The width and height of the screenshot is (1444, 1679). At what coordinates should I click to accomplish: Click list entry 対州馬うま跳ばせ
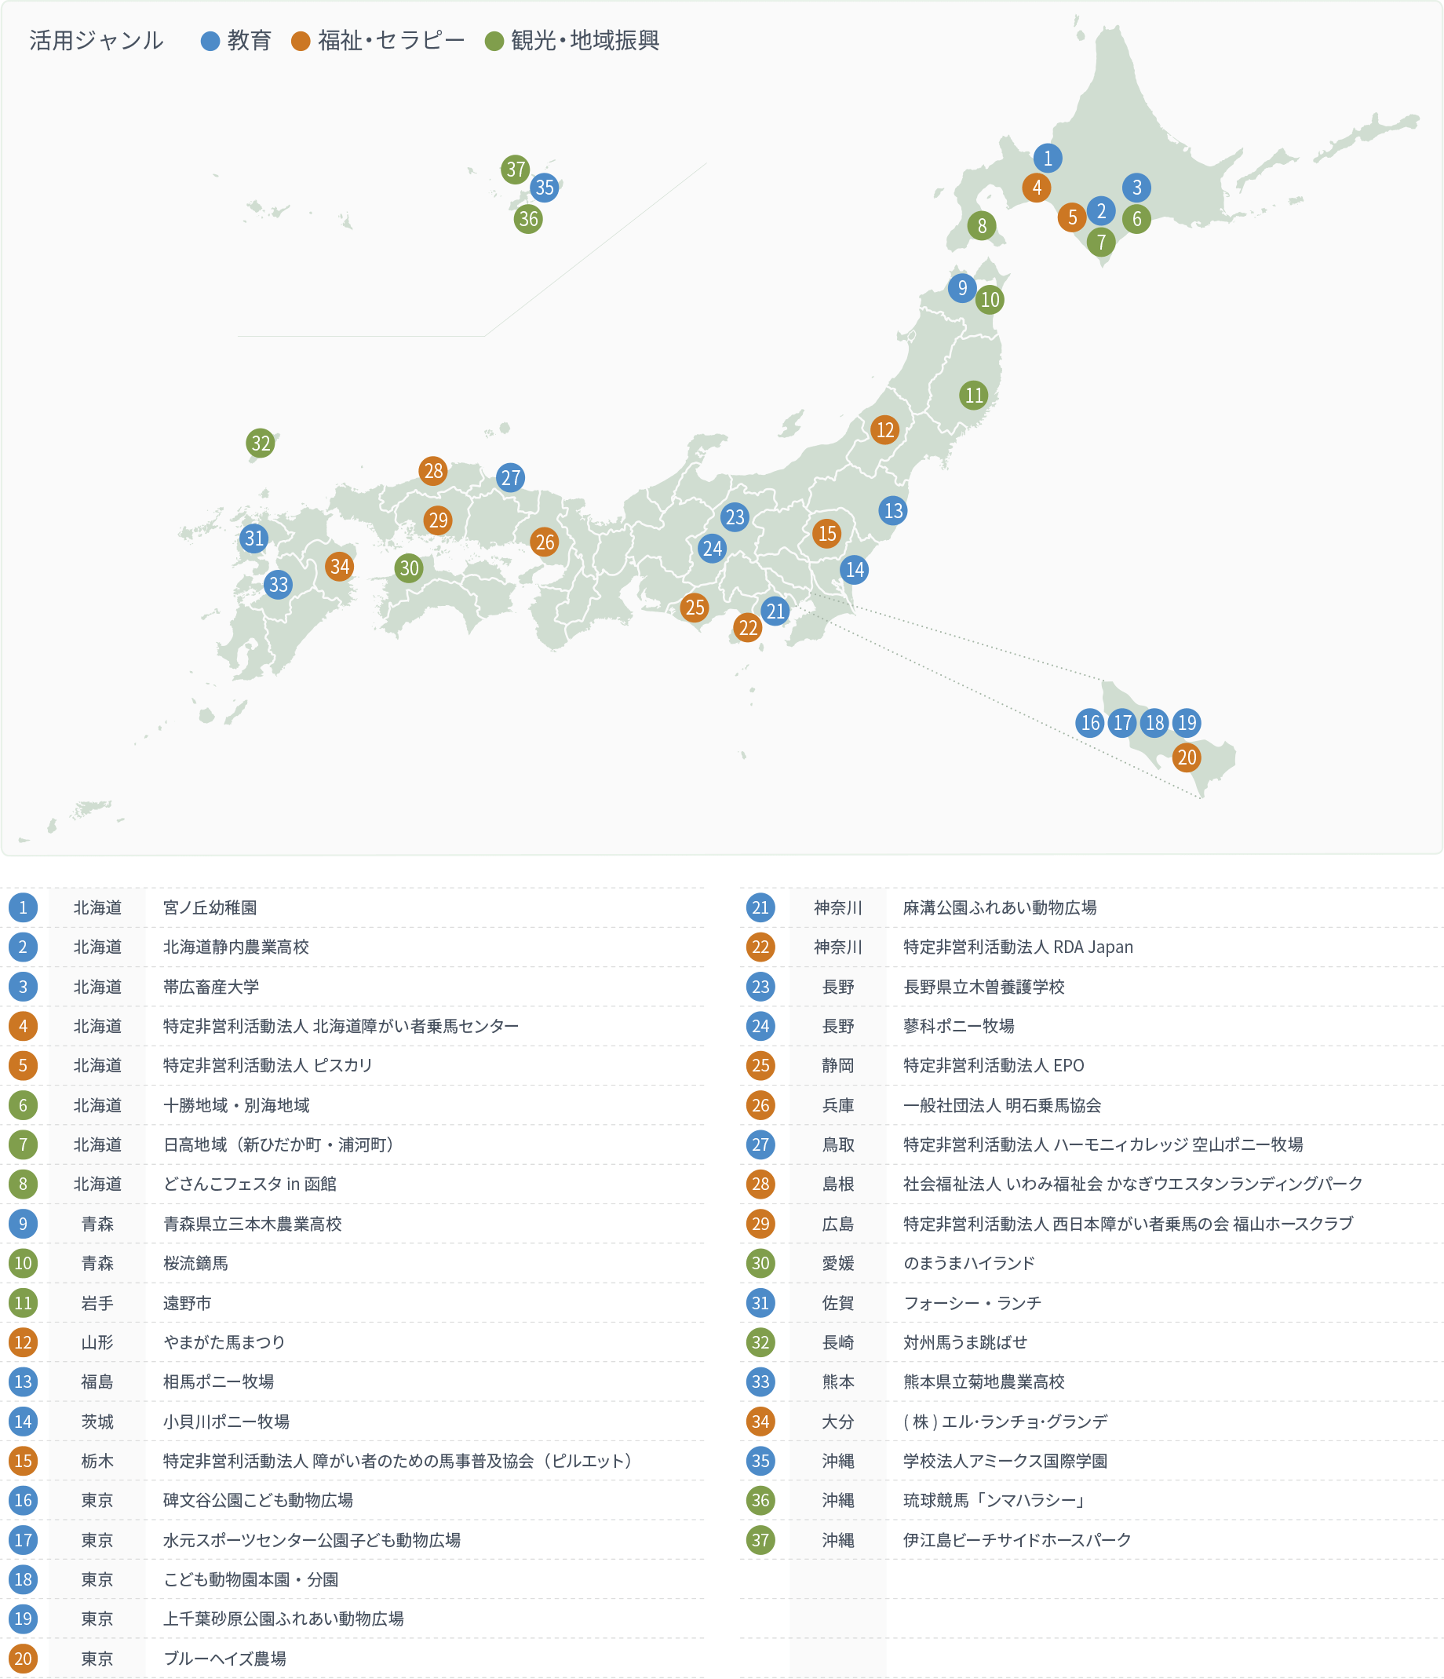pyautogui.click(x=965, y=1342)
